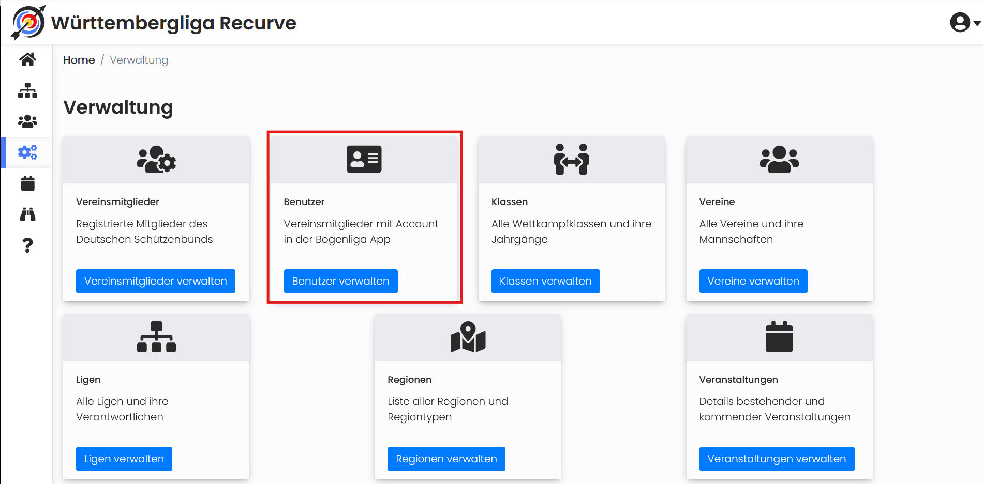Select the gears administration sidebar icon
The height and width of the screenshot is (484, 983).
(27, 152)
